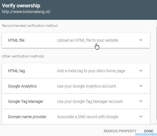Click the kotamalang.id property URL

point(26,12)
